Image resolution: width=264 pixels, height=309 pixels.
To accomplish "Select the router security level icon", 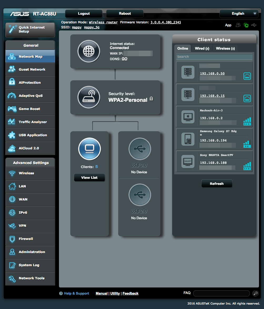I will 89,97.
